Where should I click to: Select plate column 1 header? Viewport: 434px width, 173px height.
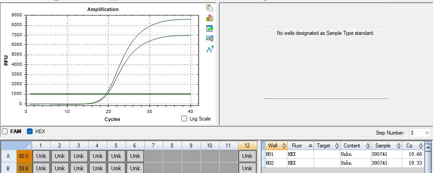pos(41,145)
